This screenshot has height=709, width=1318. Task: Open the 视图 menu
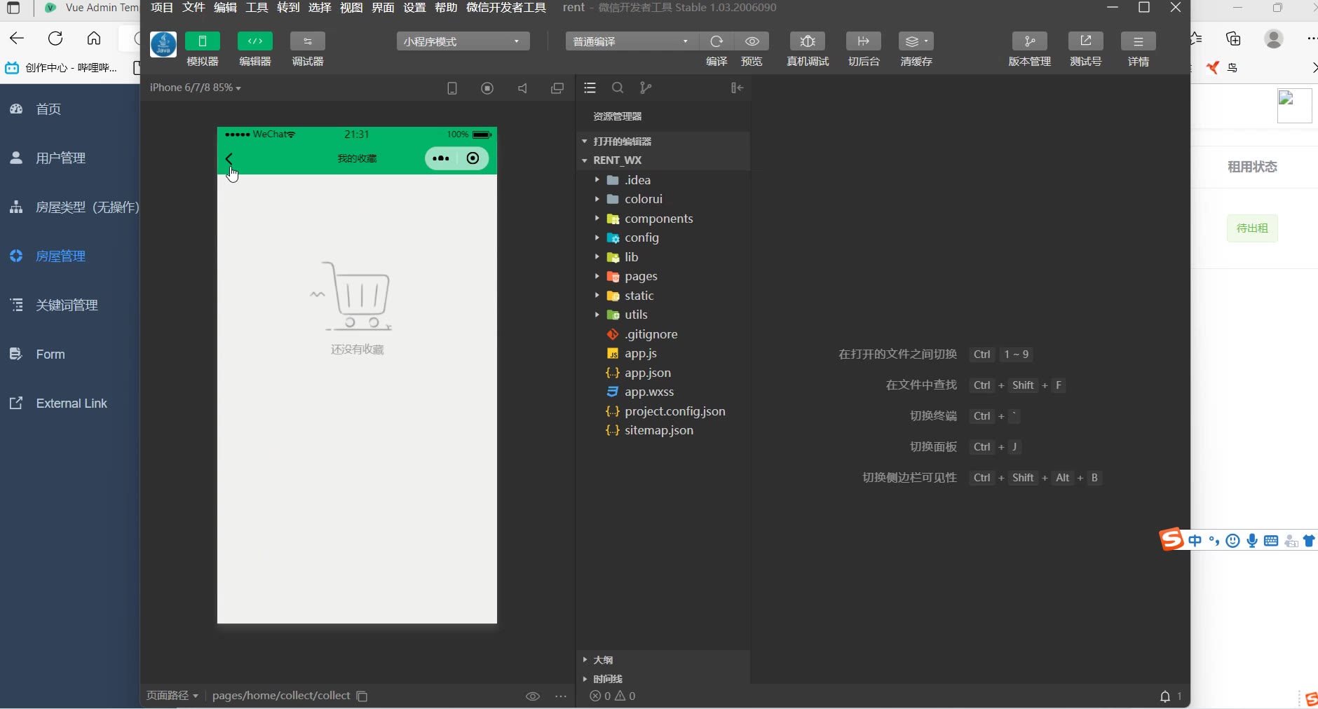[x=351, y=8]
